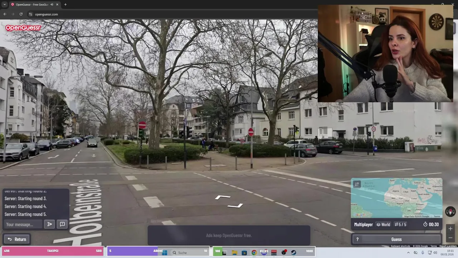The width and height of the screenshot is (458, 258).
Task: Open File Explorer from taskbar
Action: click(x=234, y=253)
